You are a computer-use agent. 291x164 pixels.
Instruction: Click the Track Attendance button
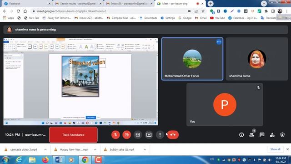[x=73, y=135]
